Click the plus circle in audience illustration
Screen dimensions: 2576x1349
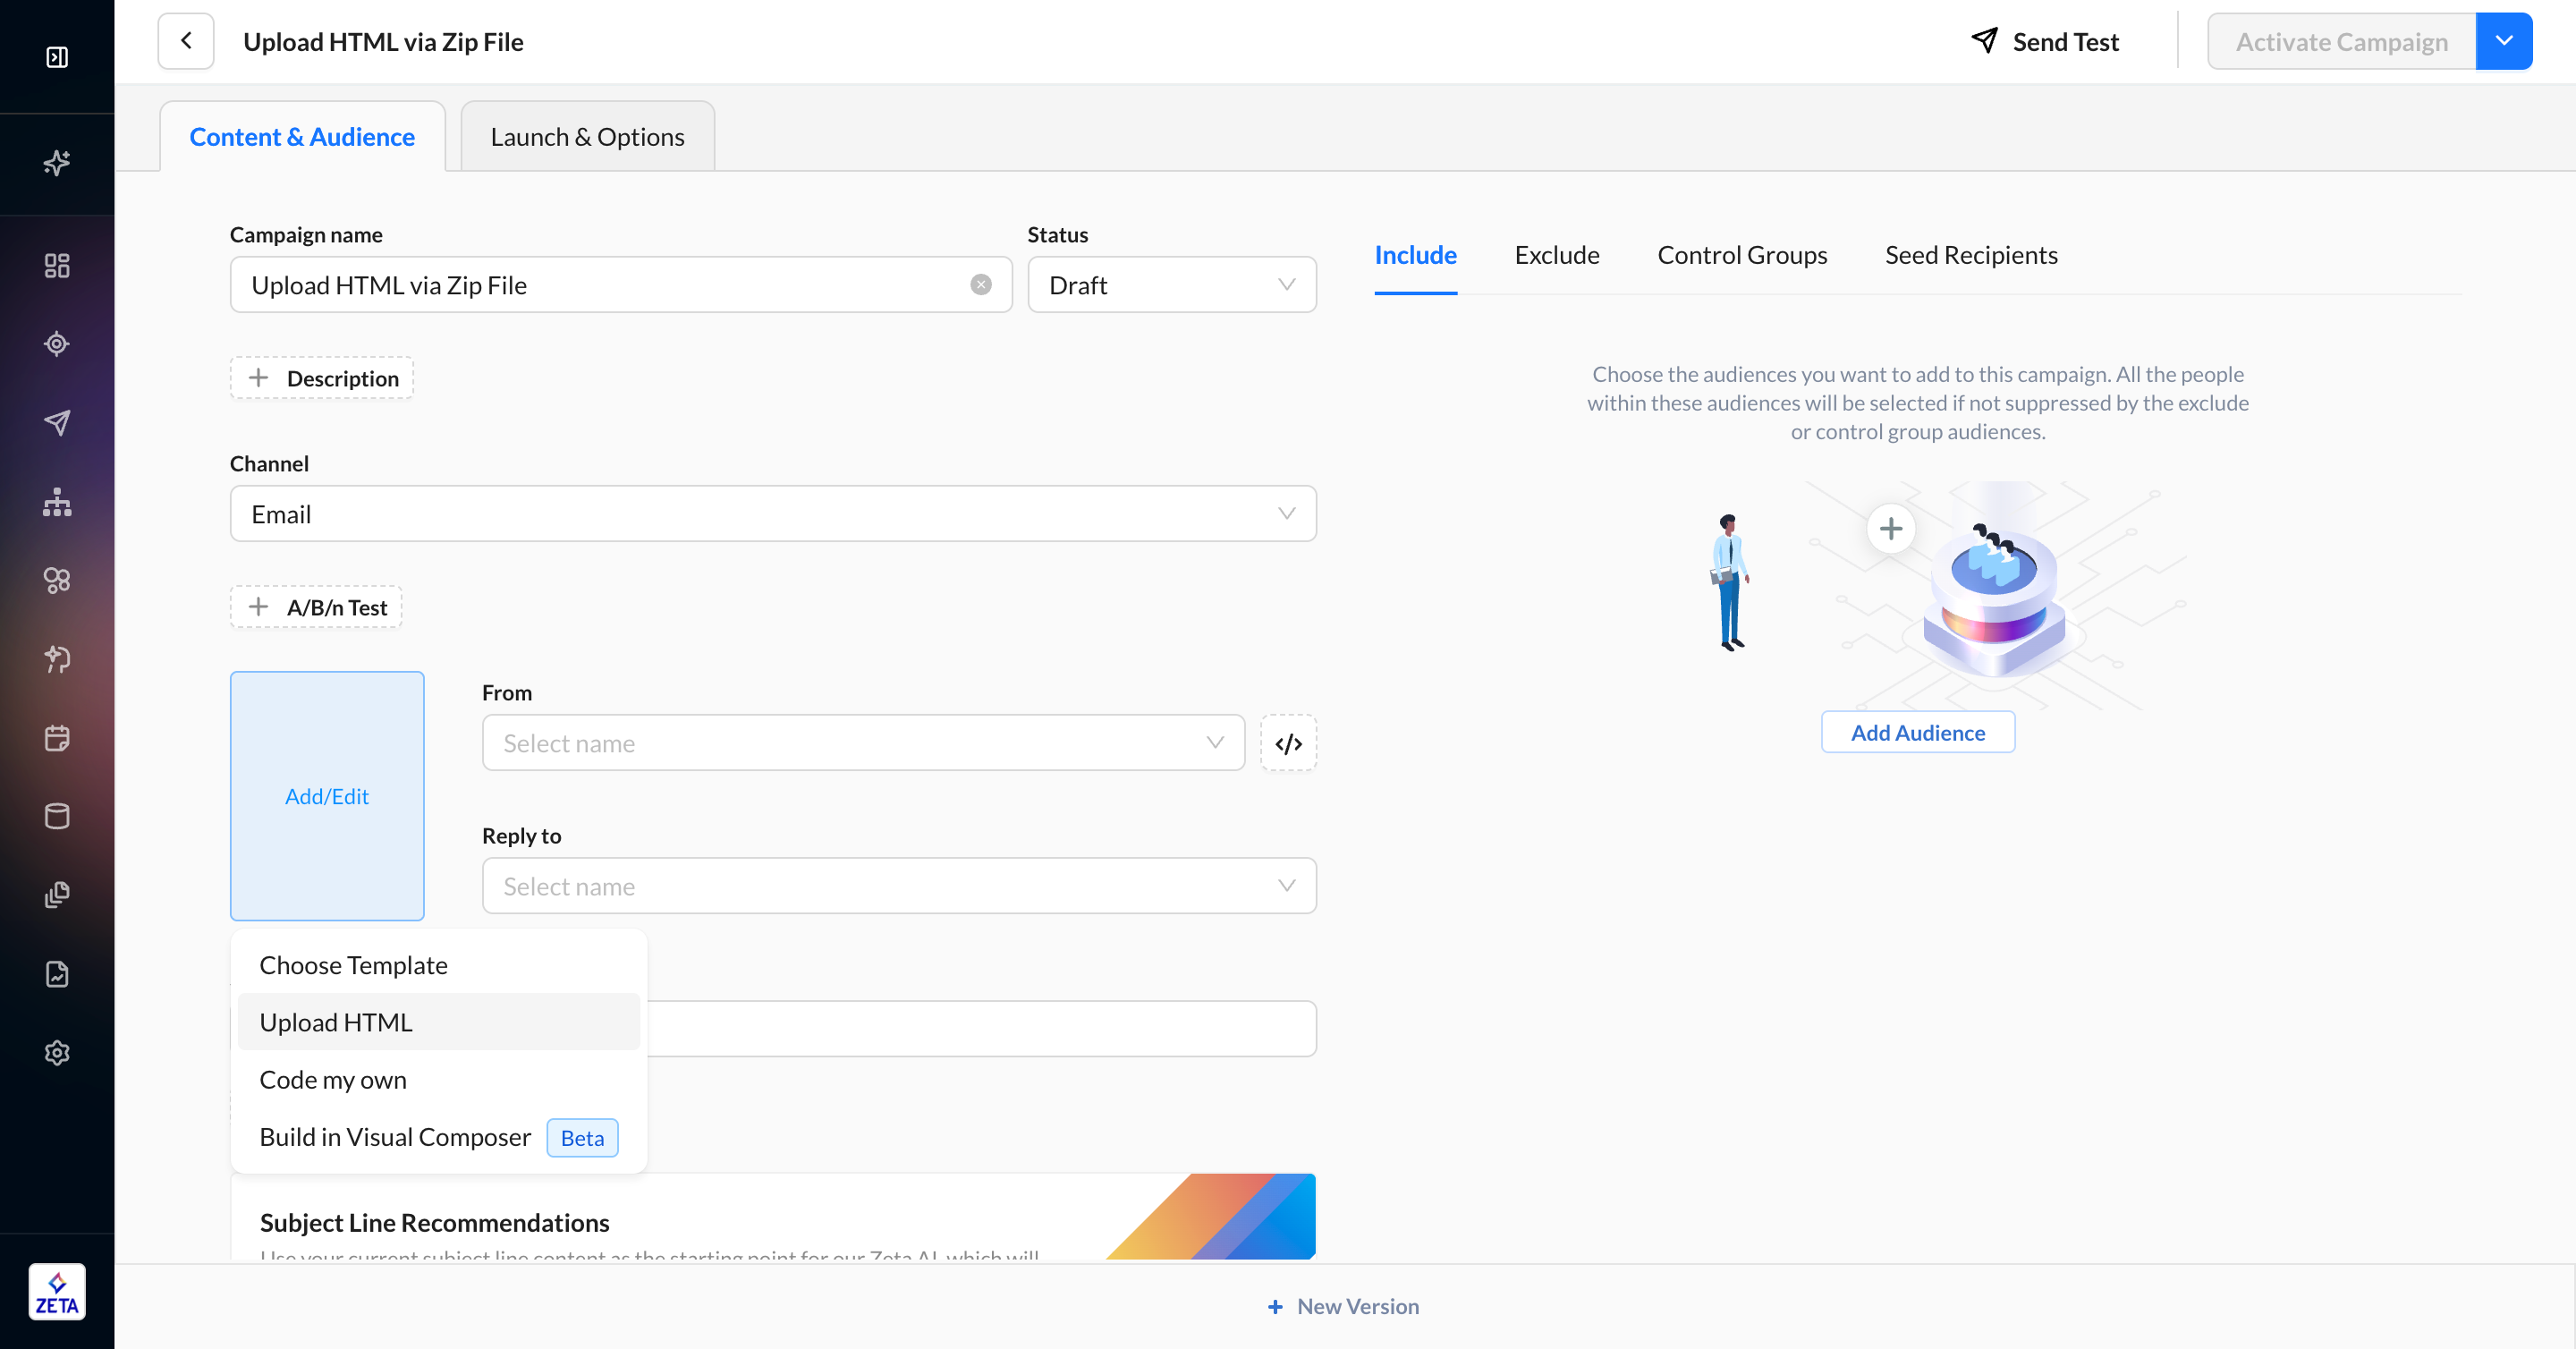[x=1890, y=528]
